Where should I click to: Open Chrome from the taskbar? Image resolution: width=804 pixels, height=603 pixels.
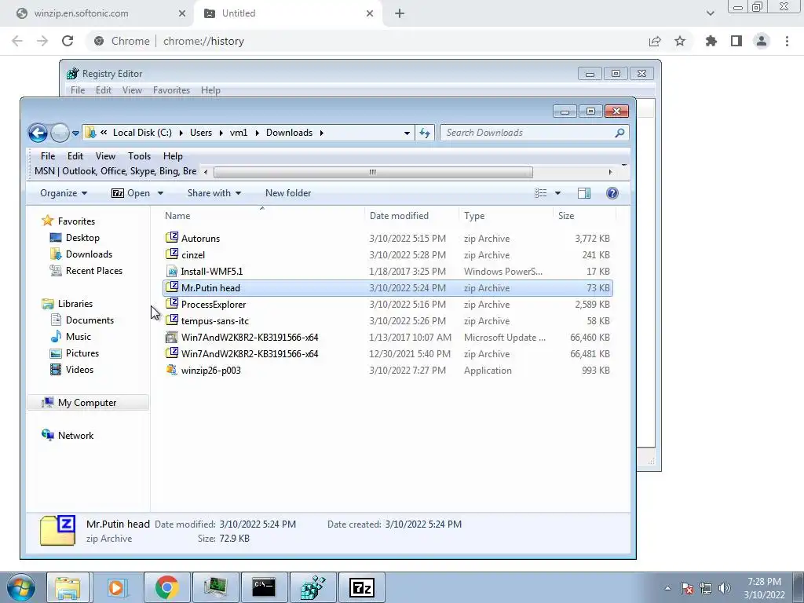click(x=166, y=587)
